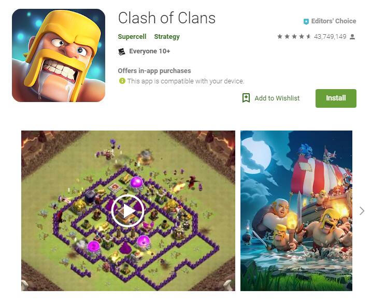This screenshot has width=371, height=303.
Task: Click the Everyone 10+ rating text
Action: coord(150,51)
